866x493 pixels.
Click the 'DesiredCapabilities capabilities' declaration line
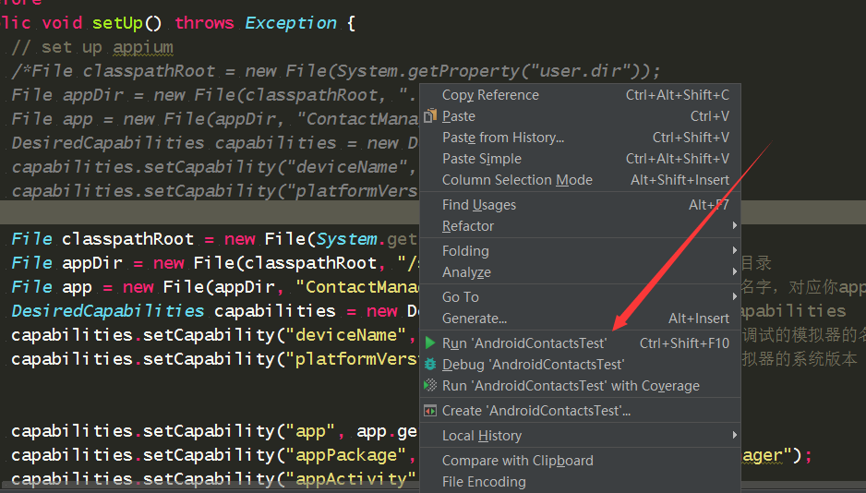[x=214, y=311]
